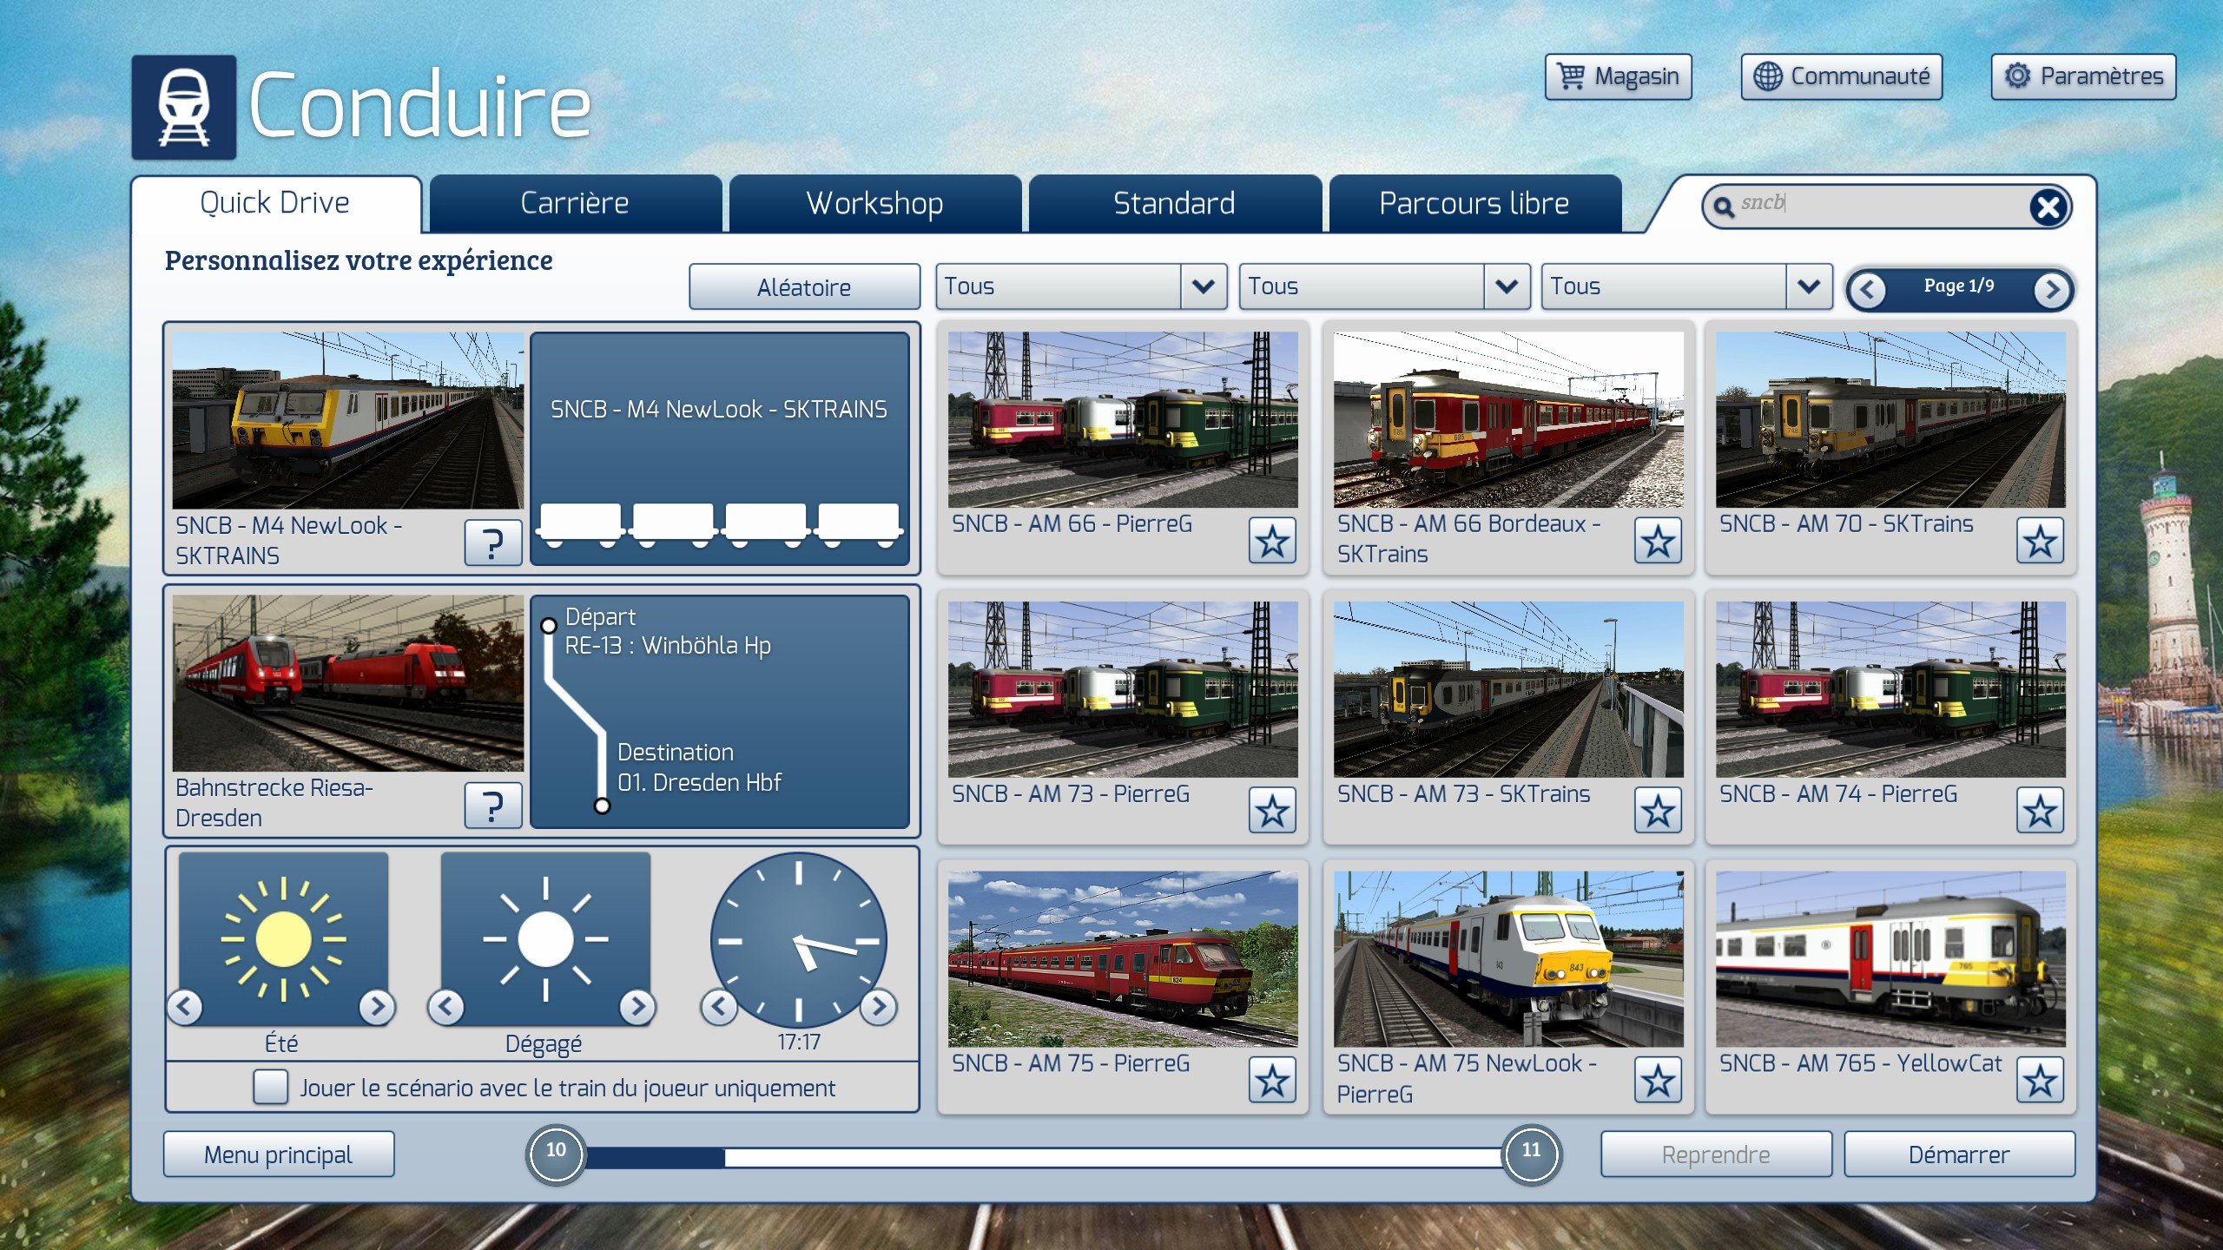The height and width of the screenshot is (1250, 2223).
Task: Click the selected M4 NewLook train thumbnail
Action: pyautogui.click(x=347, y=420)
